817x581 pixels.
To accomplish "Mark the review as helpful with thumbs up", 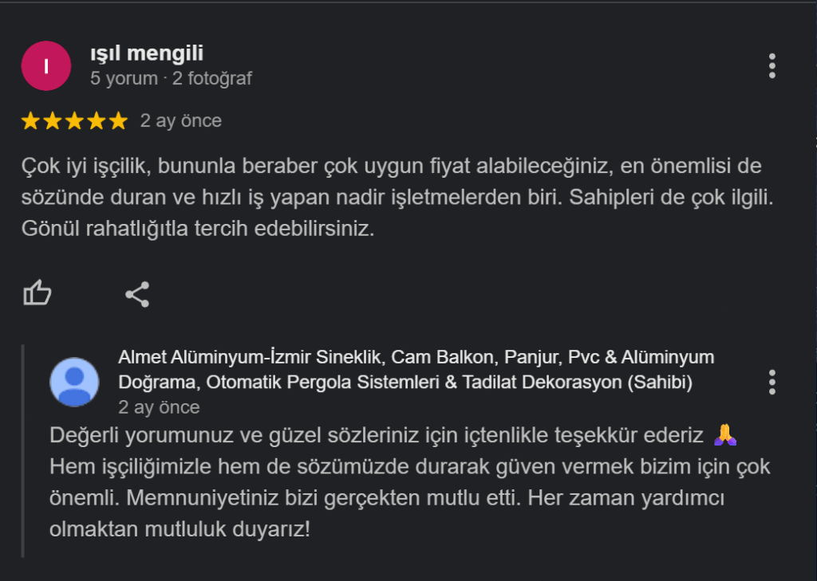I will point(38,294).
